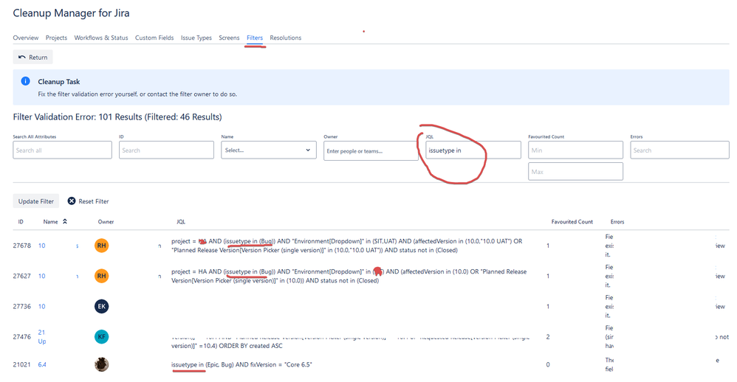
Task: Click the JQL filter input field
Action: [x=473, y=150]
